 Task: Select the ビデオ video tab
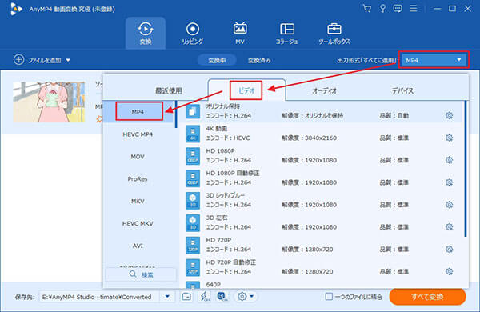pos(246,90)
